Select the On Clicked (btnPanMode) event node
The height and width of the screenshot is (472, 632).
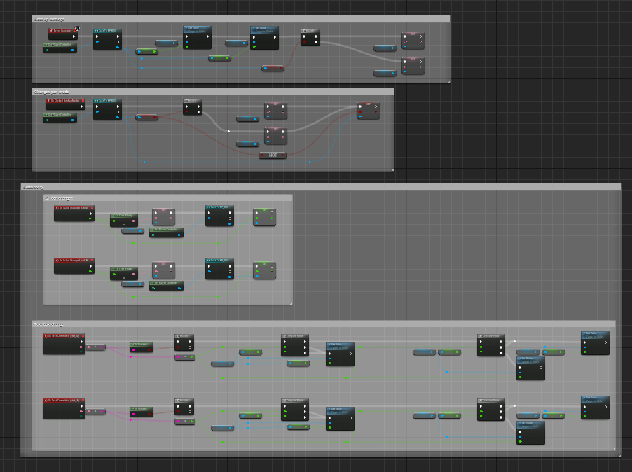coord(65,101)
